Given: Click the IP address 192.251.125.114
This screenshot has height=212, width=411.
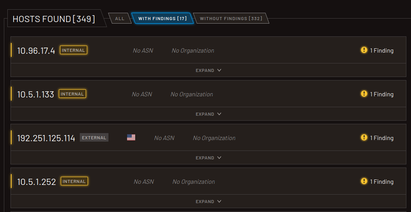Looking at the screenshot, I should coord(46,138).
